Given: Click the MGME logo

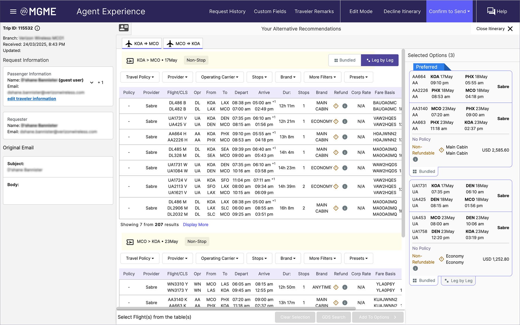Looking at the screenshot, I should click(x=38, y=11).
